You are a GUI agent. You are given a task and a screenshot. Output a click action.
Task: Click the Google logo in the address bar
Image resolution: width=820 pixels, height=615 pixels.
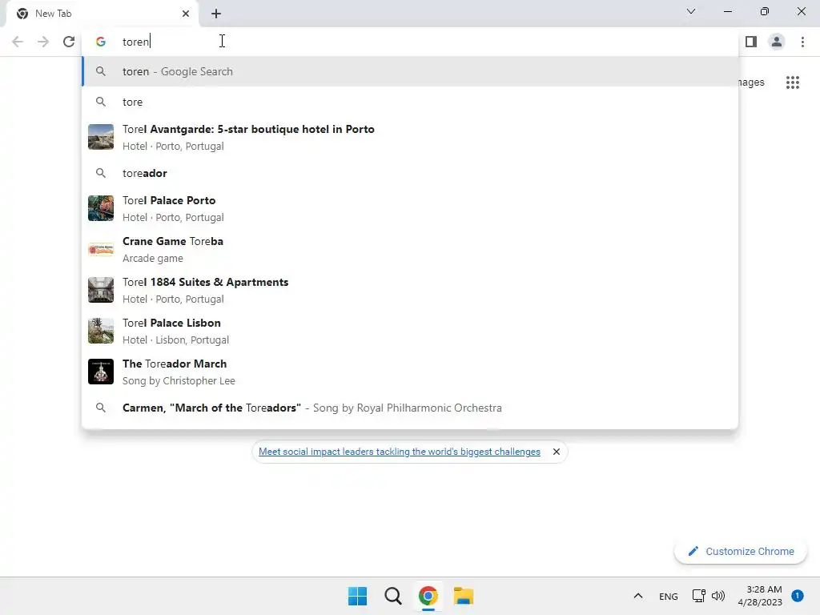pyautogui.click(x=100, y=42)
